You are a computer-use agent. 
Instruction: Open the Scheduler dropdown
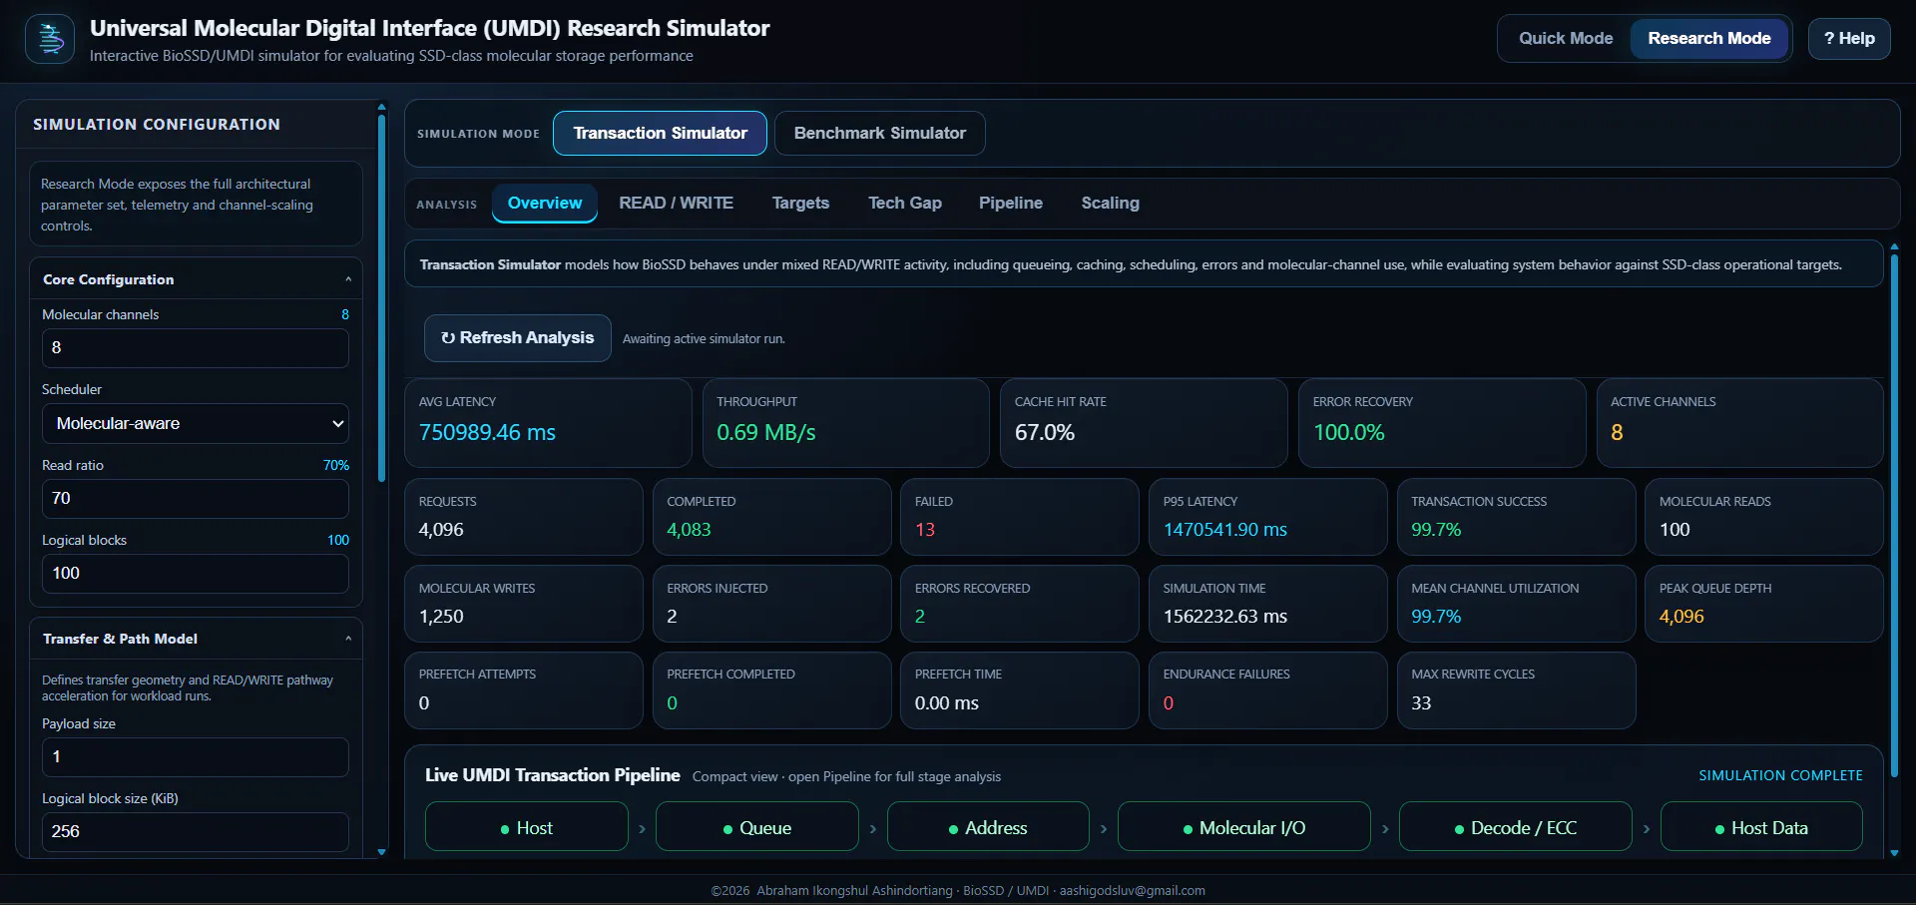(196, 424)
